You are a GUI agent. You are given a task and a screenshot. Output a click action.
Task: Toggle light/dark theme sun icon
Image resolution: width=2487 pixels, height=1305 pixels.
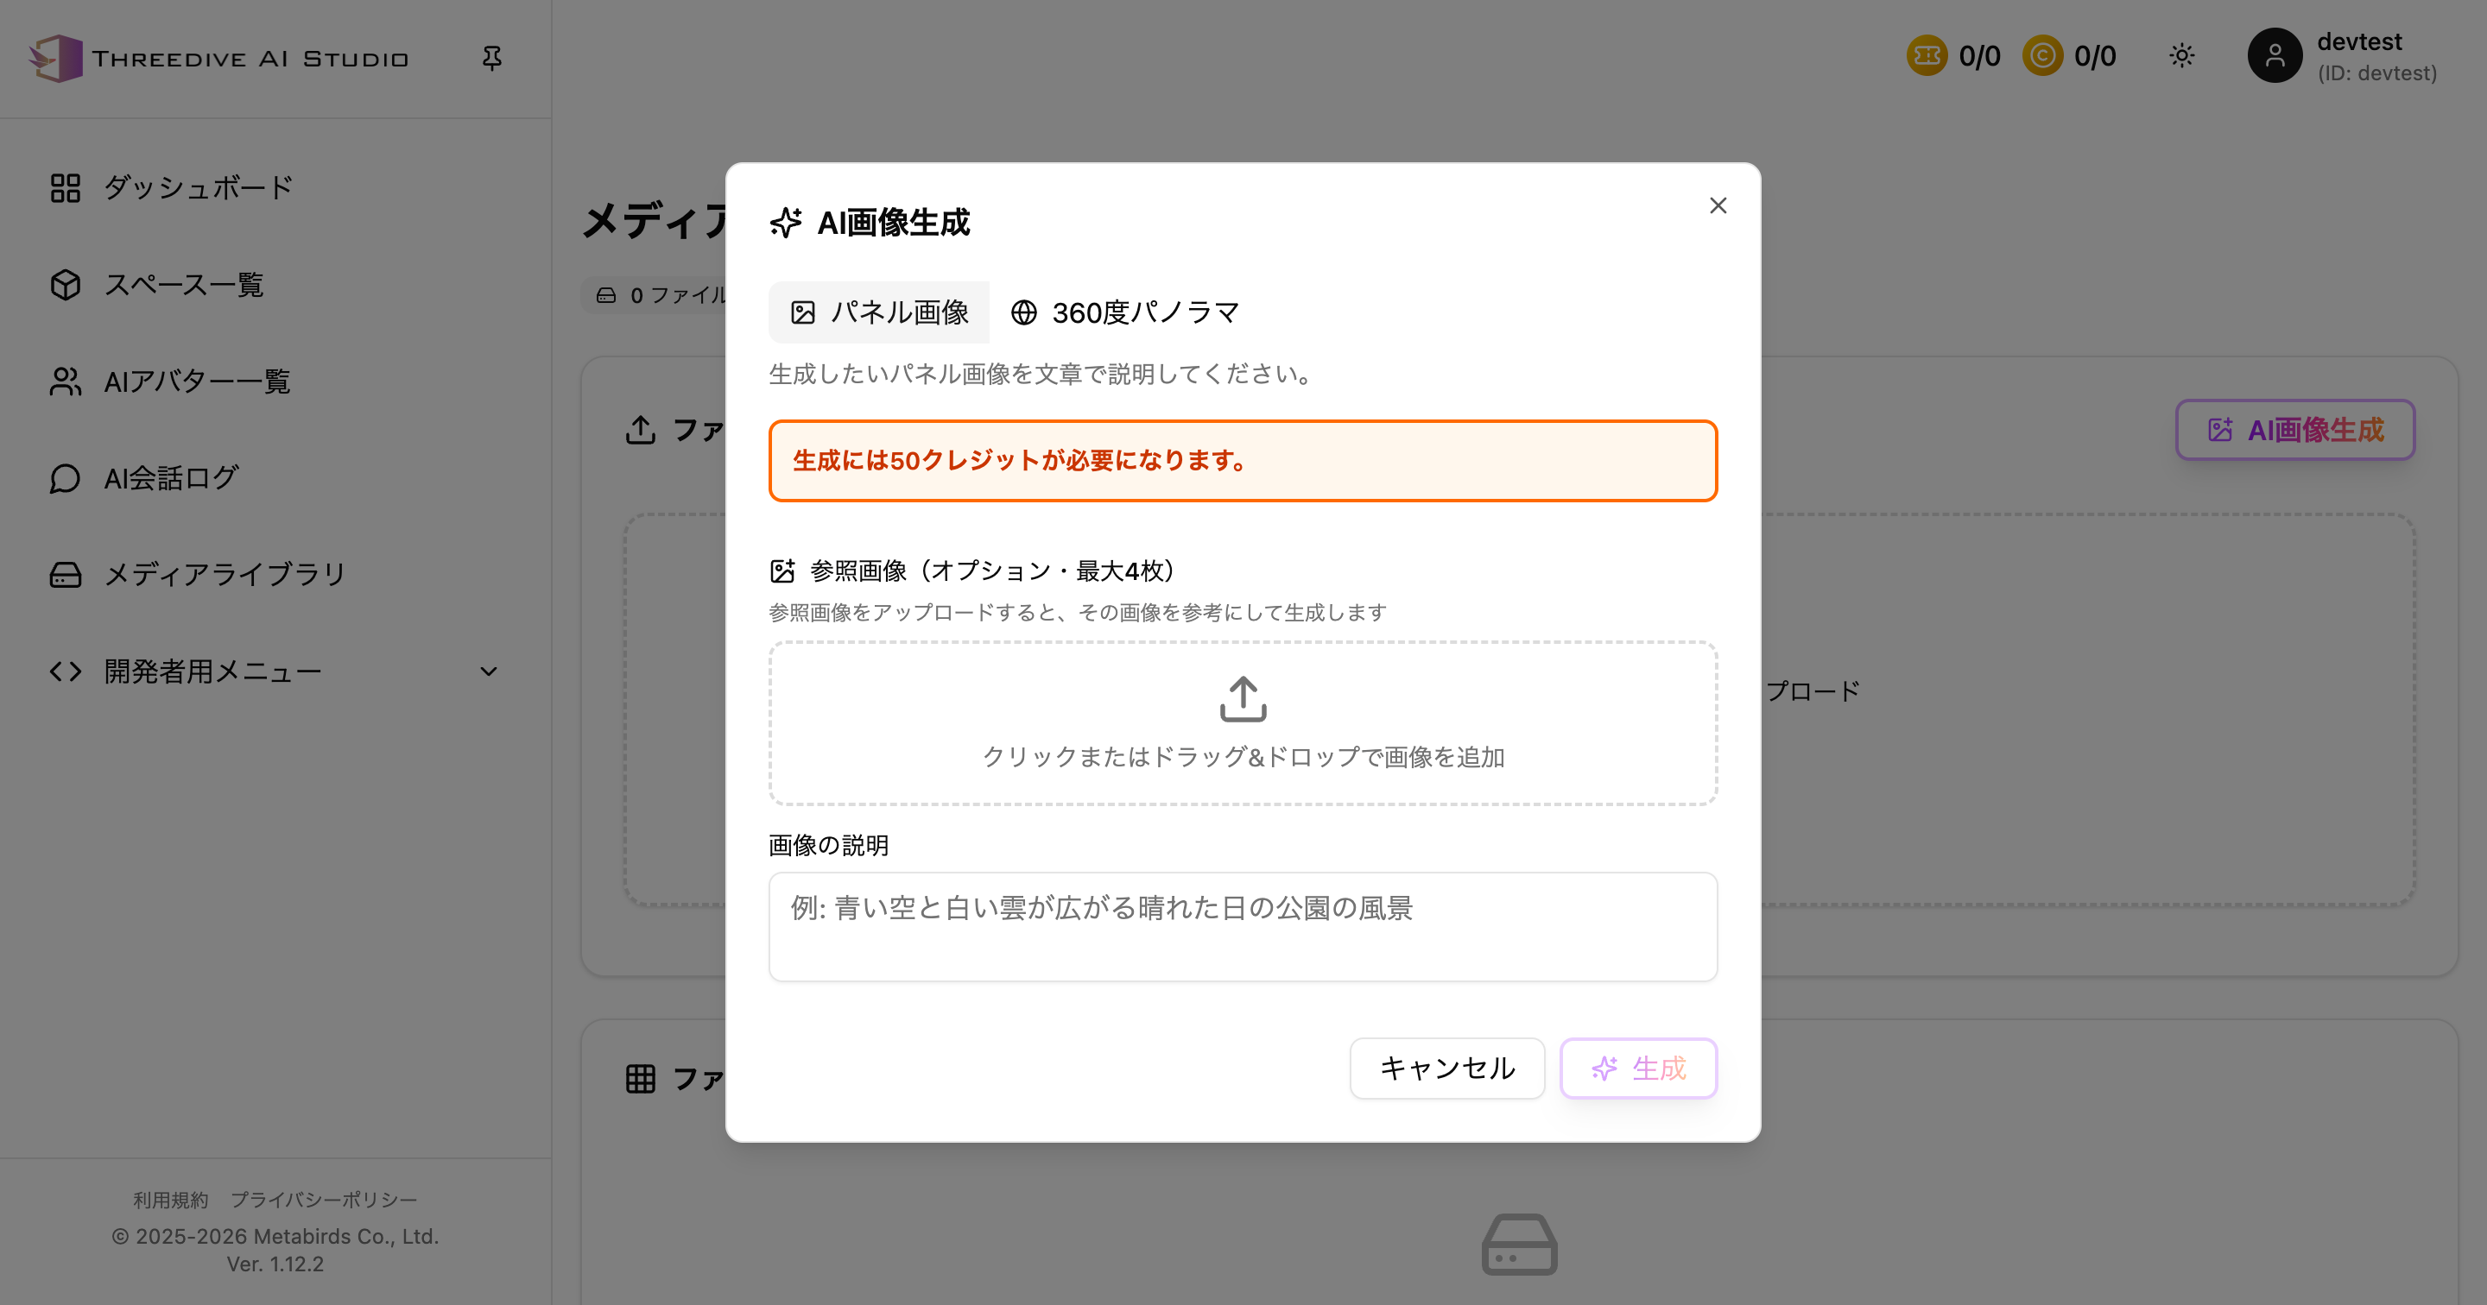(2182, 56)
